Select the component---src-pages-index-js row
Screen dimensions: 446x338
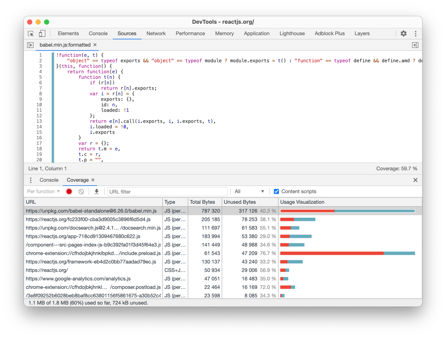[x=223, y=245]
